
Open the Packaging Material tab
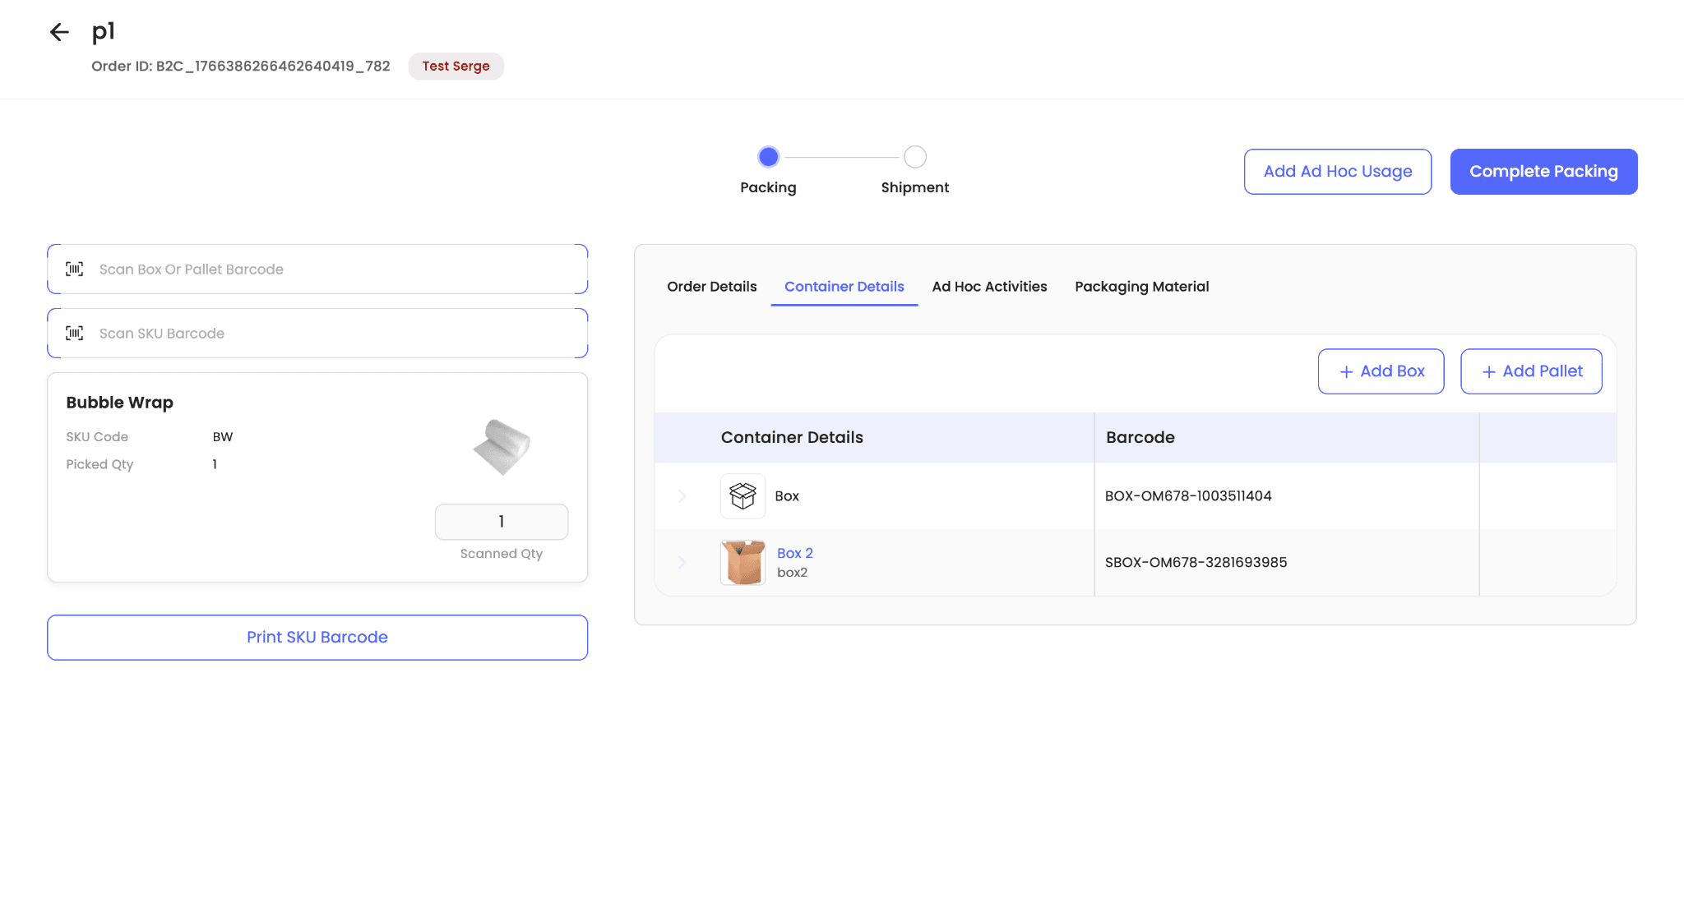(x=1141, y=287)
